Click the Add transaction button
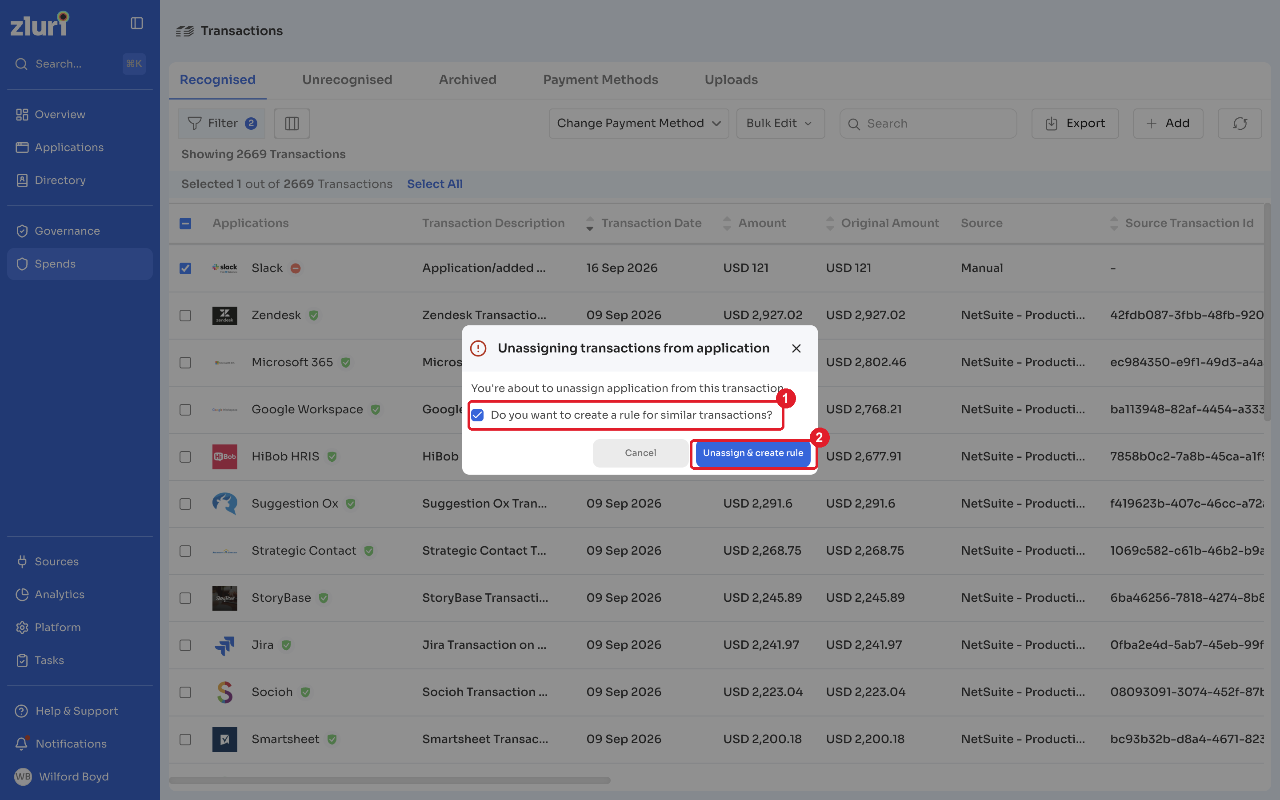This screenshot has width=1280, height=800. click(1168, 123)
